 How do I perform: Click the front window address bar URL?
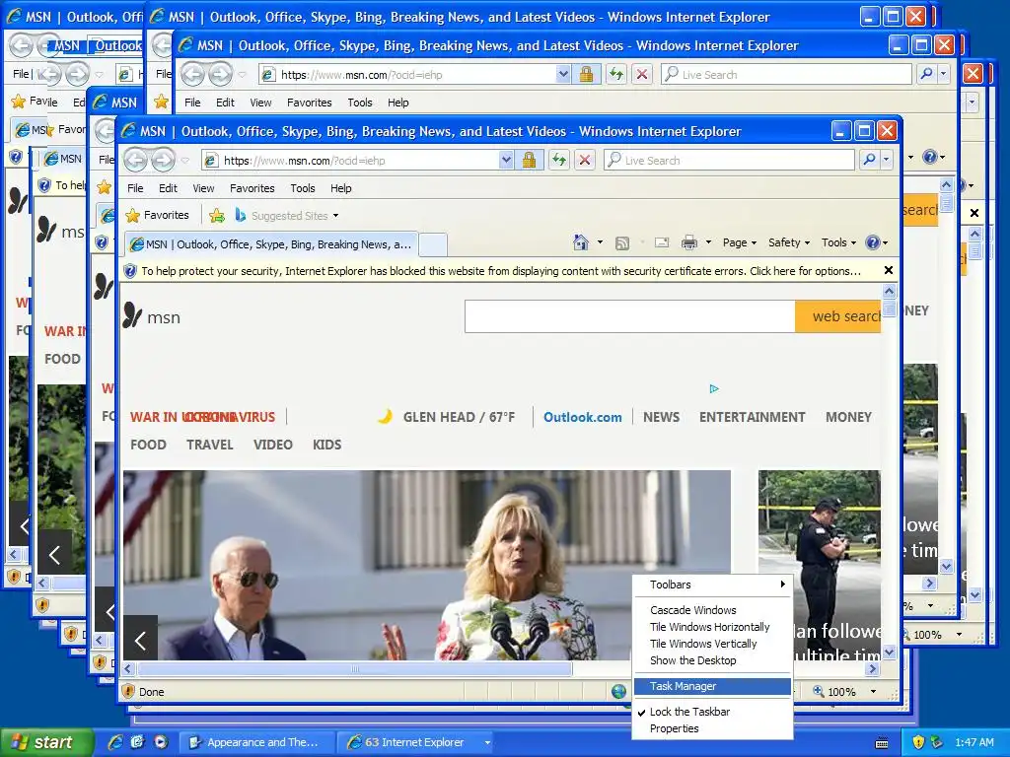(x=304, y=161)
